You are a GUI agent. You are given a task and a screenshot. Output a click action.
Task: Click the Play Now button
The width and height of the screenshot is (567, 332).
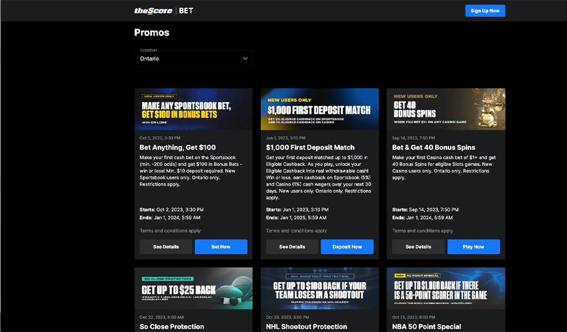click(473, 247)
